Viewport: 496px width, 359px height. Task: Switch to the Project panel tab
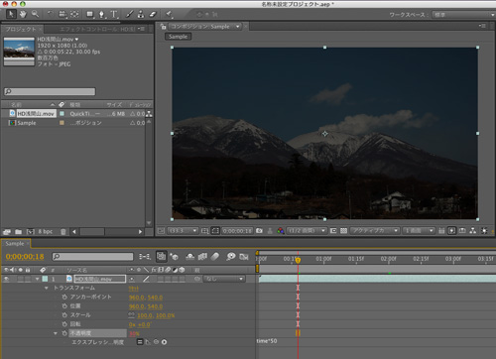click(x=21, y=29)
